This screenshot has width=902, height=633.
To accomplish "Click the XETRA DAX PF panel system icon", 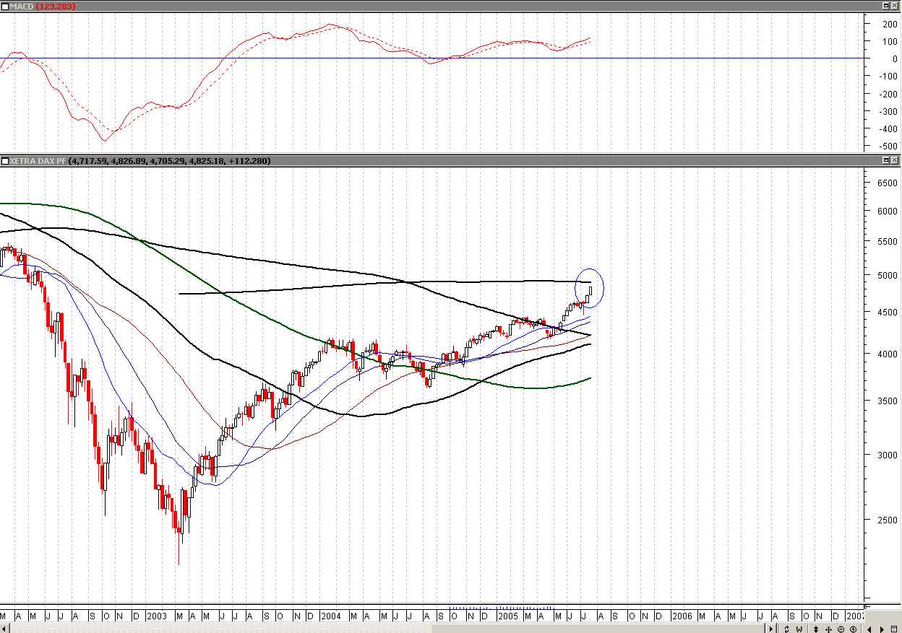I will click(x=5, y=161).
